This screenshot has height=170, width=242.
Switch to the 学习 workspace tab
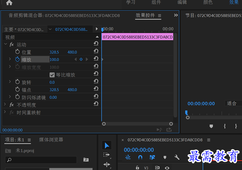coord(131,2)
